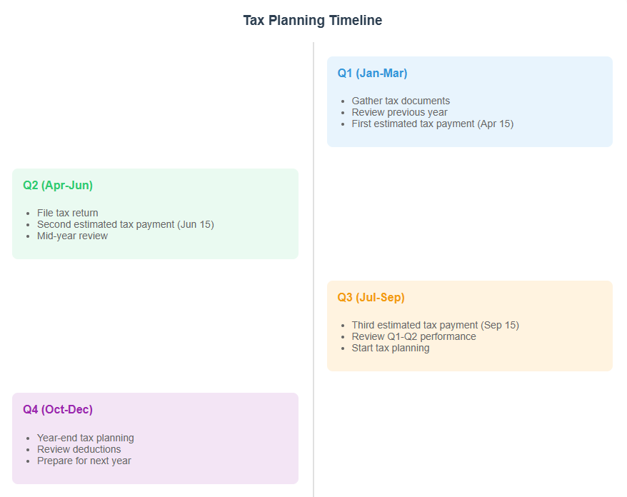
Task: Select Second estimated tax payment (Jun 15)
Action: click(x=126, y=225)
